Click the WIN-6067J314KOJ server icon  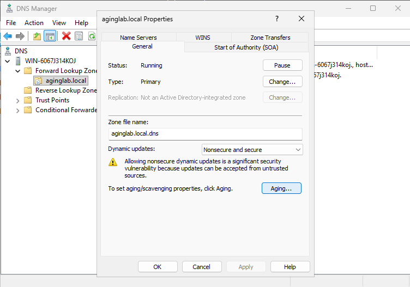coord(18,61)
